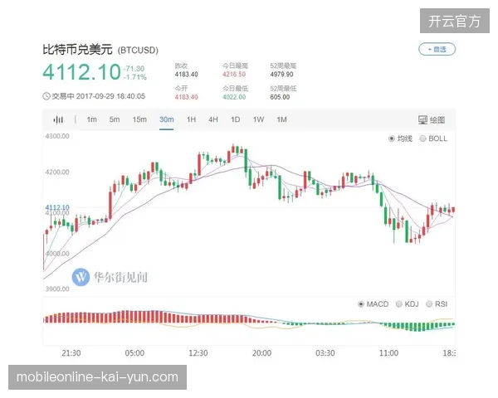Click the 4979.90 52-week high value
498x398 pixels.
(x=281, y=75)
